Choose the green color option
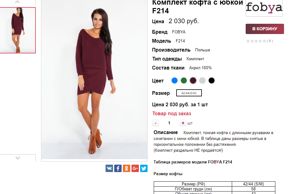This screenshot has width=292, height=194. tap(184, 81)
